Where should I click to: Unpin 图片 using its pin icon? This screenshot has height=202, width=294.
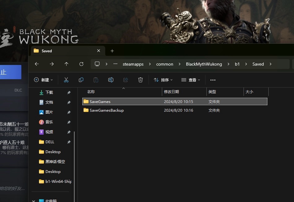69,112
